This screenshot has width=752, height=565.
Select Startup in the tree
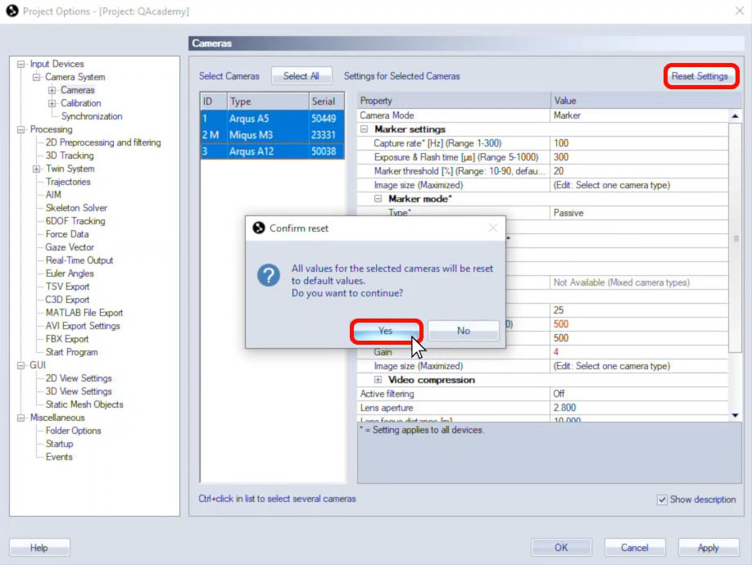coord(60,444)
